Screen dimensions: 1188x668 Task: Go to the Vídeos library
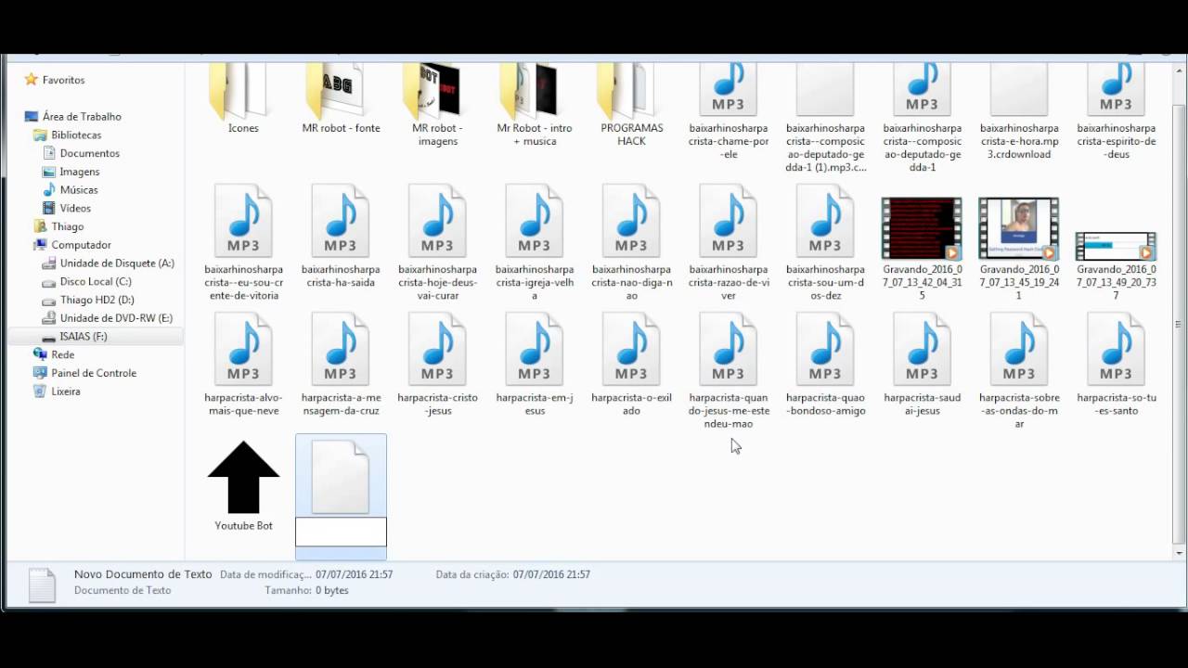pyautogui.click(x=75, y=209)
